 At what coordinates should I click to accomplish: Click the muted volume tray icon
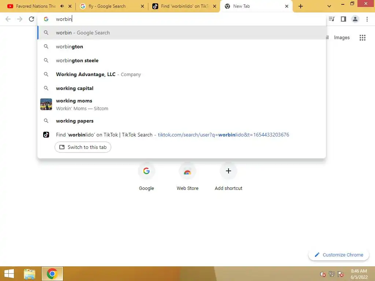[x=323, y=274]
